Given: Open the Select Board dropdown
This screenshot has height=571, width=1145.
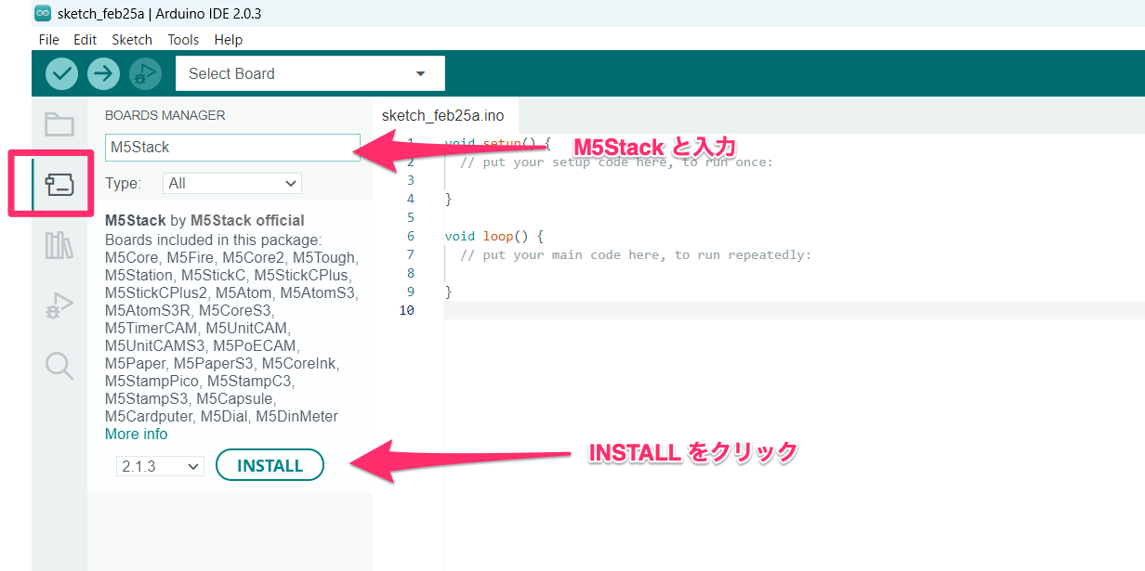Looking at the screenshot, I should [x=310, y=72].
